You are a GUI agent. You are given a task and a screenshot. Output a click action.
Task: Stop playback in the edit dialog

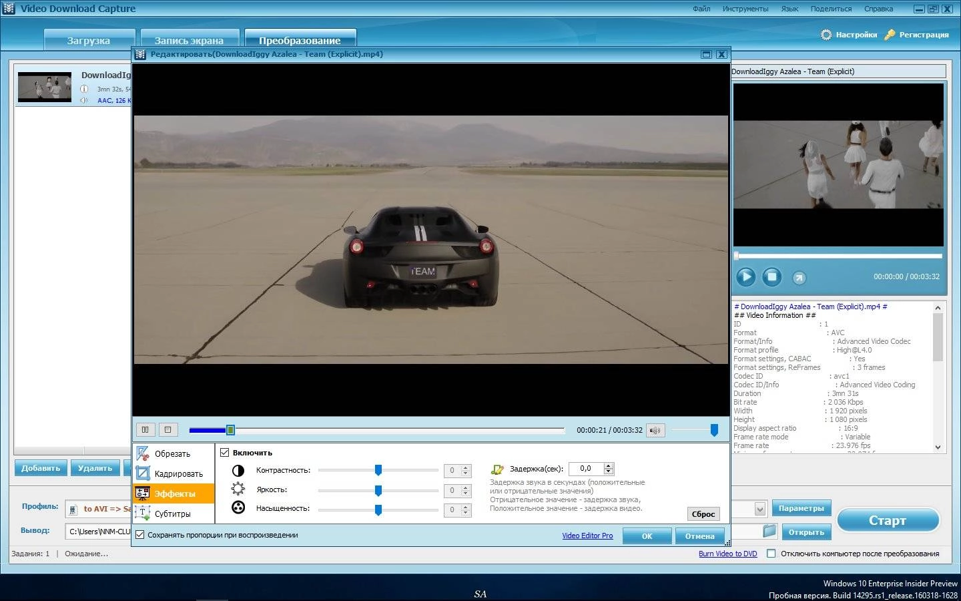(168, 430)
